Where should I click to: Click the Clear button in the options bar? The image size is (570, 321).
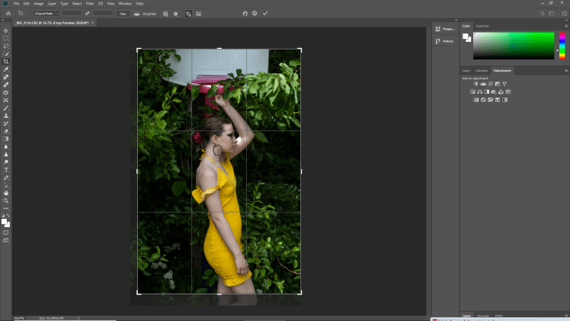[122, 14]
